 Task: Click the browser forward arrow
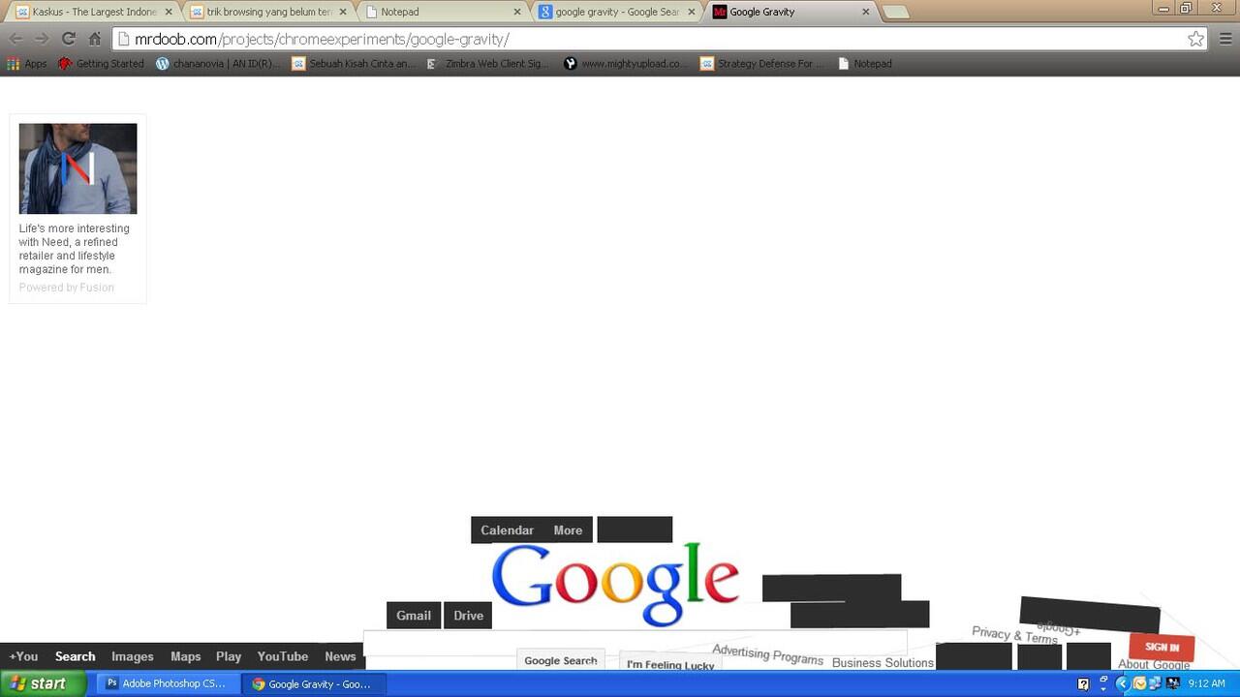click(x=42, y=39)
